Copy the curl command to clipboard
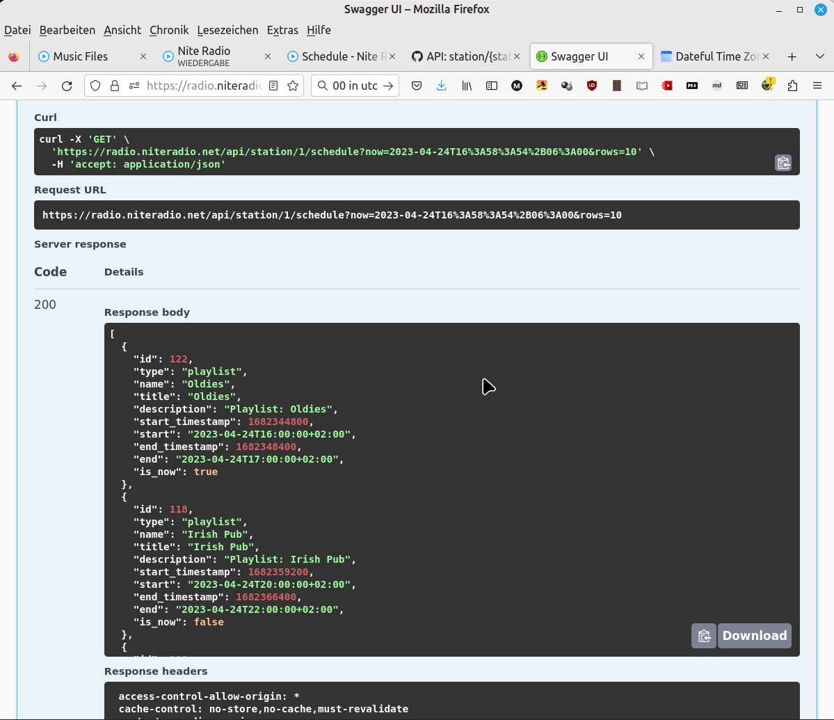The image size is (834, 720). click(x=783, y=162)
